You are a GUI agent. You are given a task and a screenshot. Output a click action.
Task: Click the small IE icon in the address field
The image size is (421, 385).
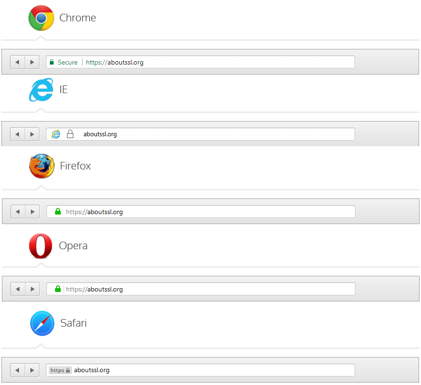[56, 134]
